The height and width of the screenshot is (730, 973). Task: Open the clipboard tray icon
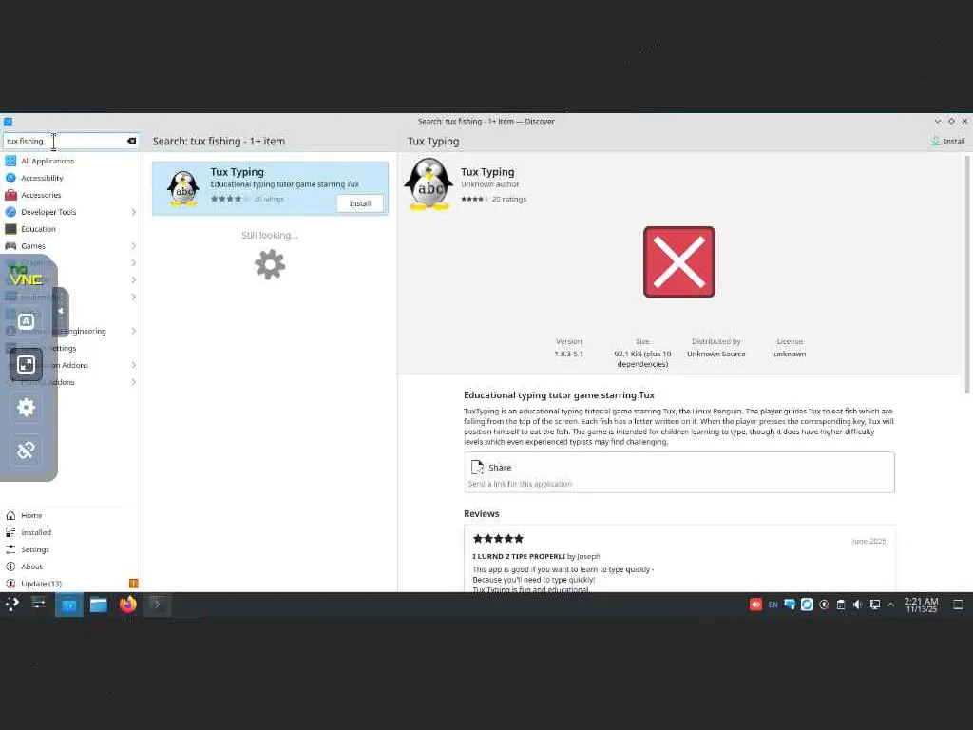coord(841,605)
